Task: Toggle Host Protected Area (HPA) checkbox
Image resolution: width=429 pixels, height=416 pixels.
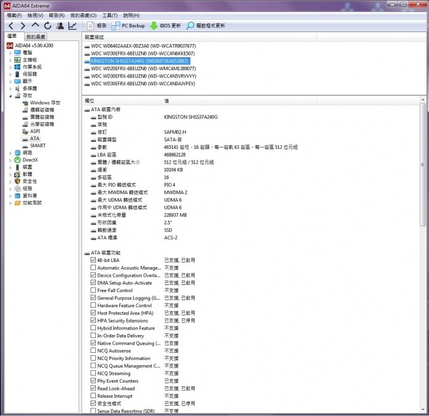Action: tap(94, 312)
